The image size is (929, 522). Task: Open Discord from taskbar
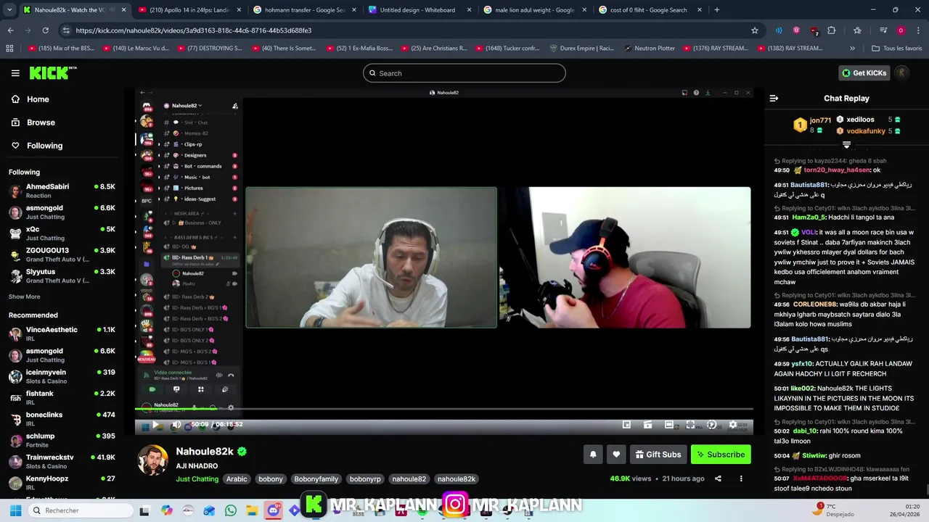click(x=273, y=510)
